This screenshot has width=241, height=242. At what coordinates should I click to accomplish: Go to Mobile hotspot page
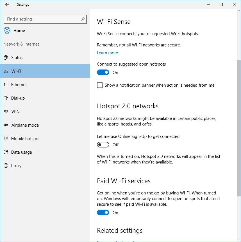45,139
